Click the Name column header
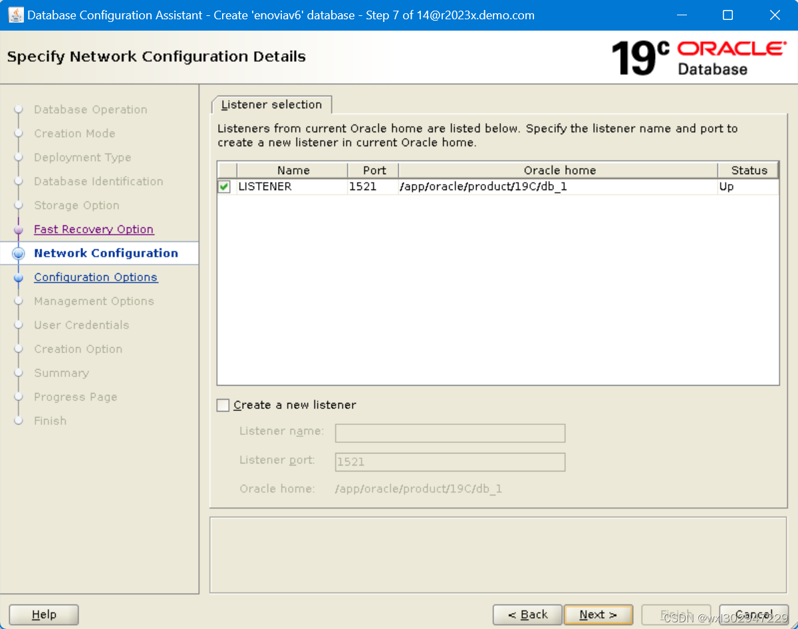This screenshot has width=798, height=629. click(293, 170)
